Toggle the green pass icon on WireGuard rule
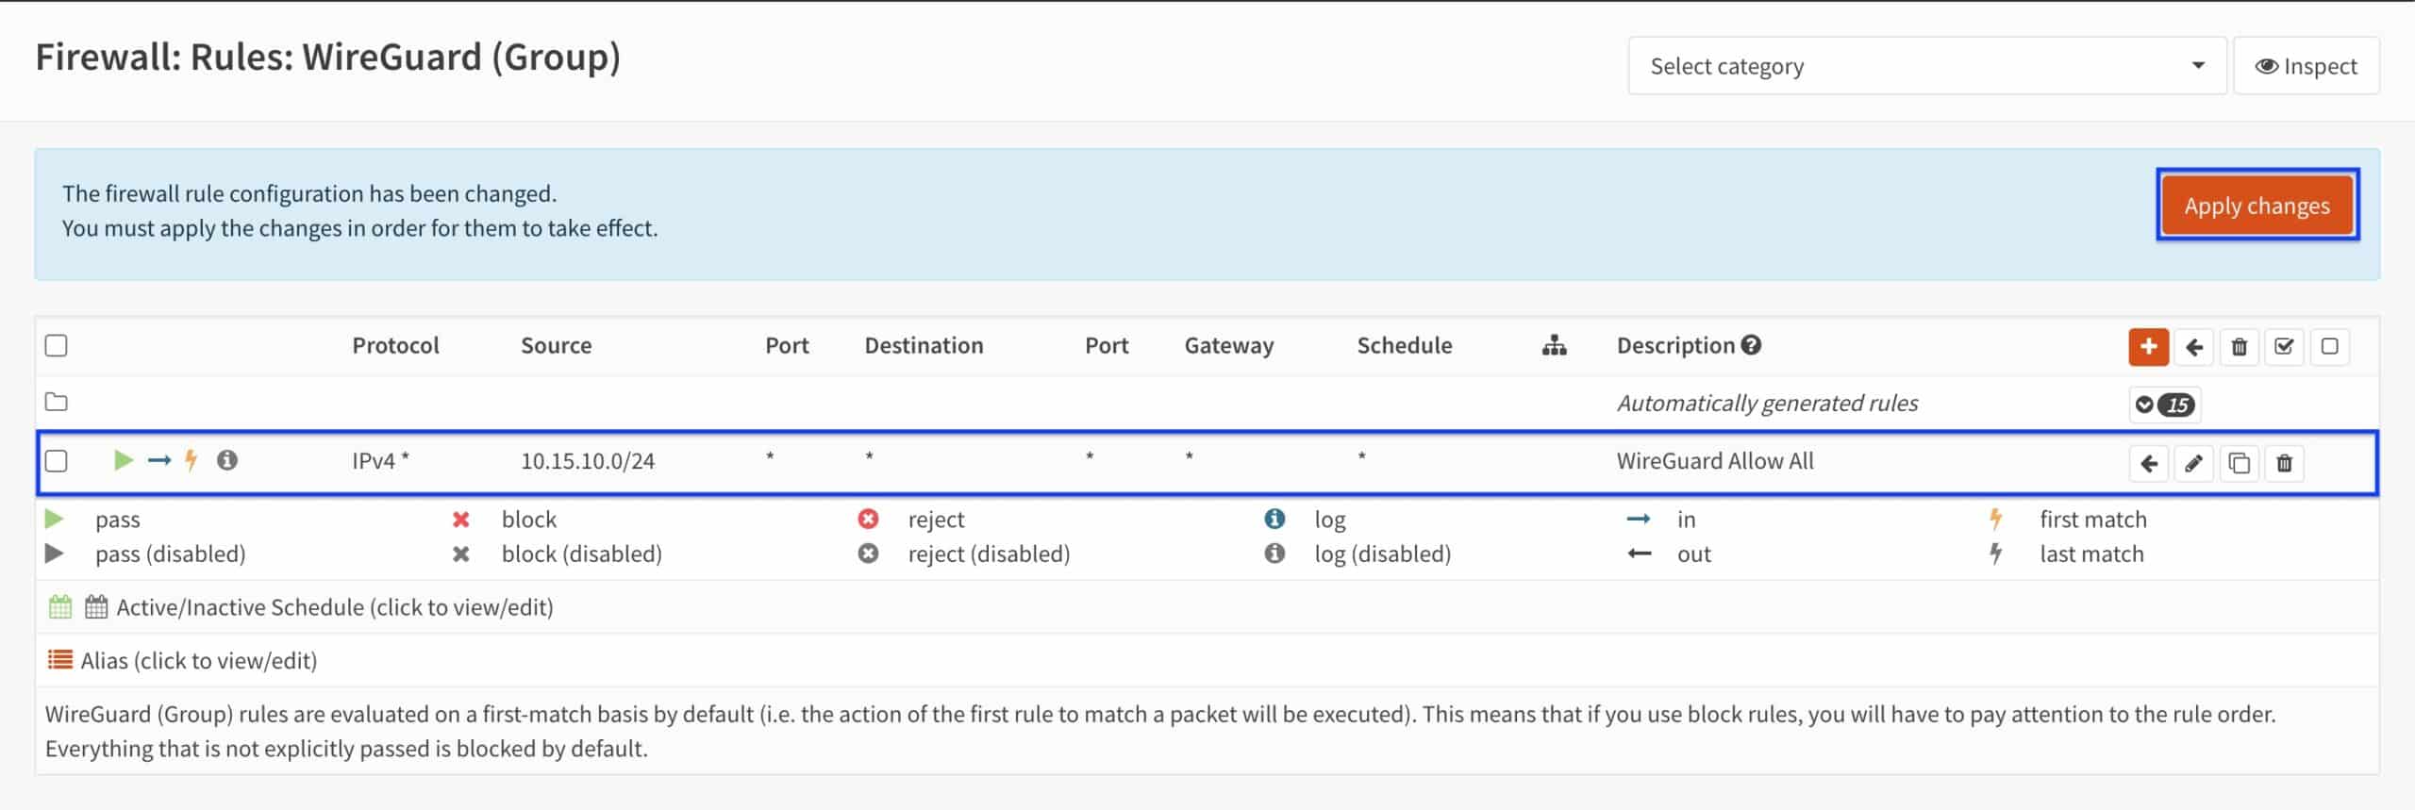Screen dimensions: 2415x810 tap(123, 460)
